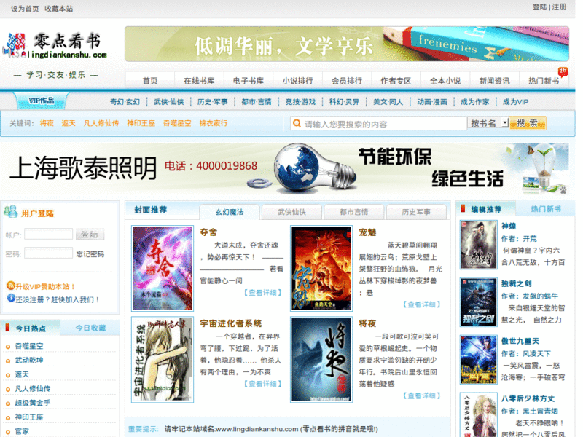Open 超级黄金手 in hot list
The image size is (583, 437).
33,403
